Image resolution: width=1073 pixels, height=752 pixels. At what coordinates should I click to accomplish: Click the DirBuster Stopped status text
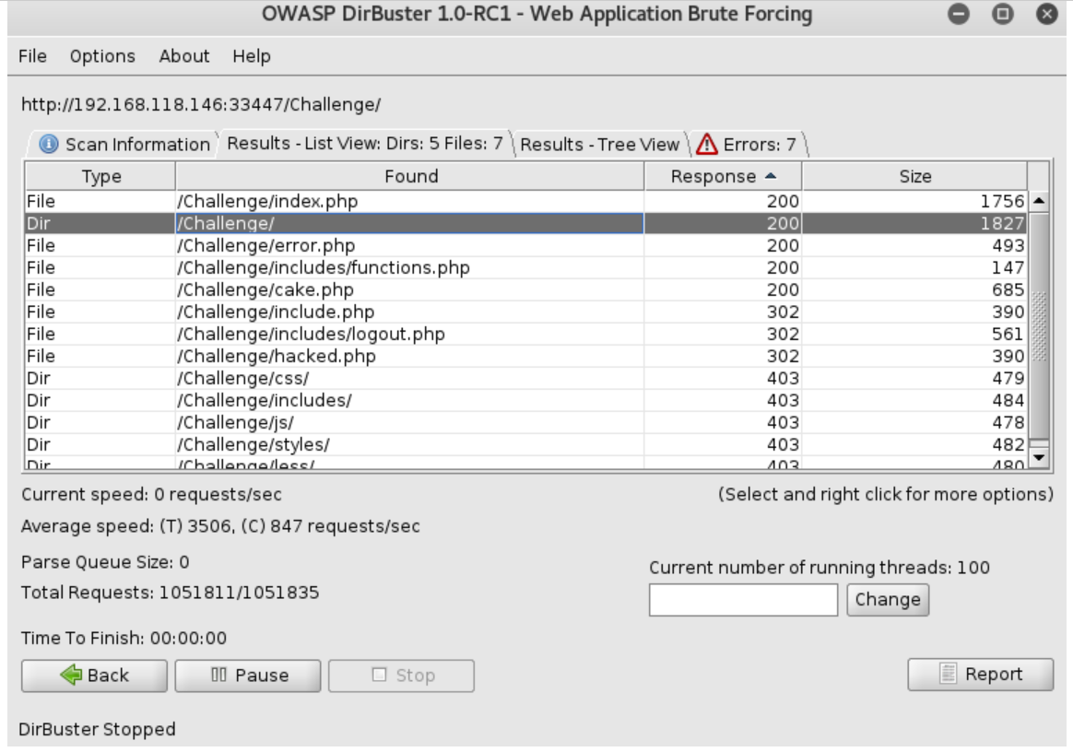[x=97, y=729]
